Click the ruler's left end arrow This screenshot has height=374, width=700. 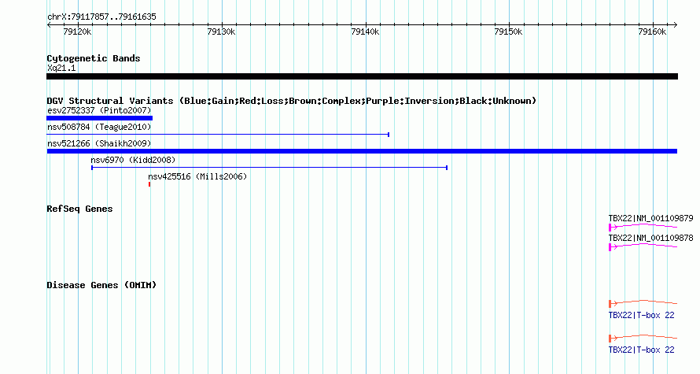(x=49, y=24)
